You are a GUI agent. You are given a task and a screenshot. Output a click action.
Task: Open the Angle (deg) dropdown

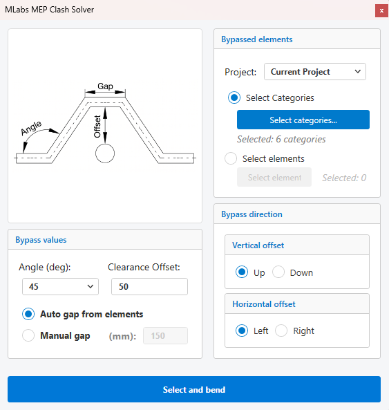tap(60, 286)
